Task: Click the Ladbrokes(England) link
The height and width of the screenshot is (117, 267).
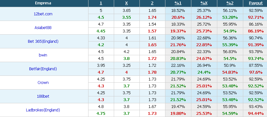Action: (x=43, y=110)
